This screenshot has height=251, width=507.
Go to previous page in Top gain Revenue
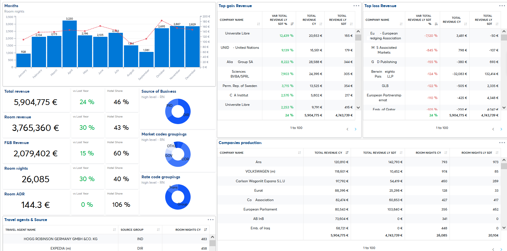pos(348,129)
